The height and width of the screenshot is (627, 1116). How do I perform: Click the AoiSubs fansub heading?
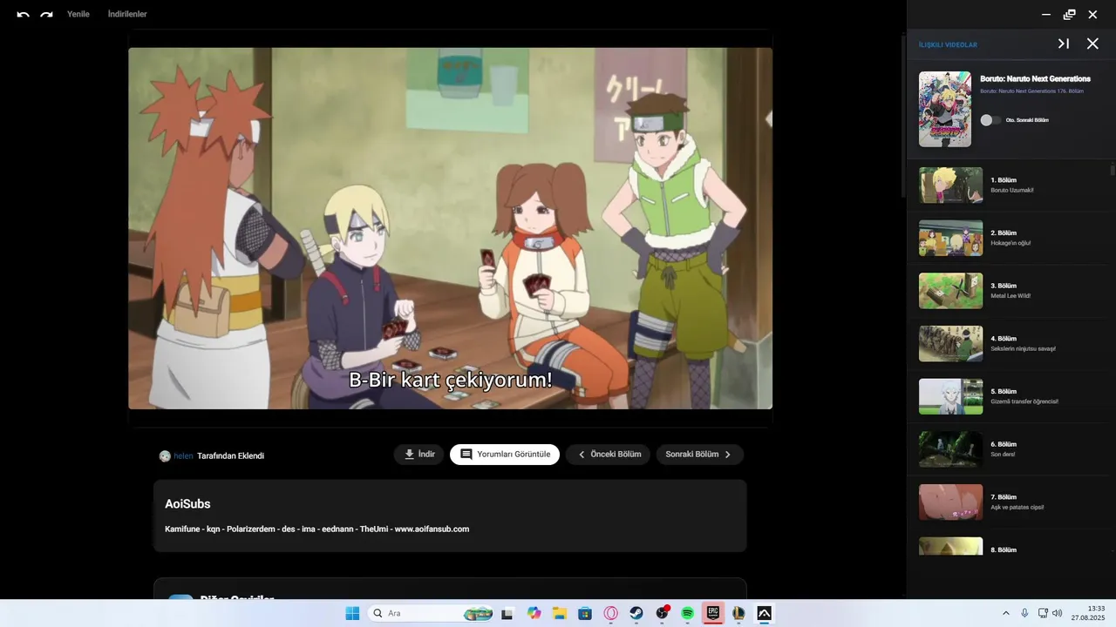[x=187, y=504]
